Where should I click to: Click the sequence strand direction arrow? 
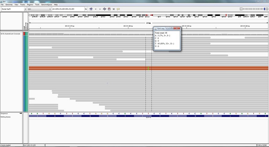pos(21,113)
